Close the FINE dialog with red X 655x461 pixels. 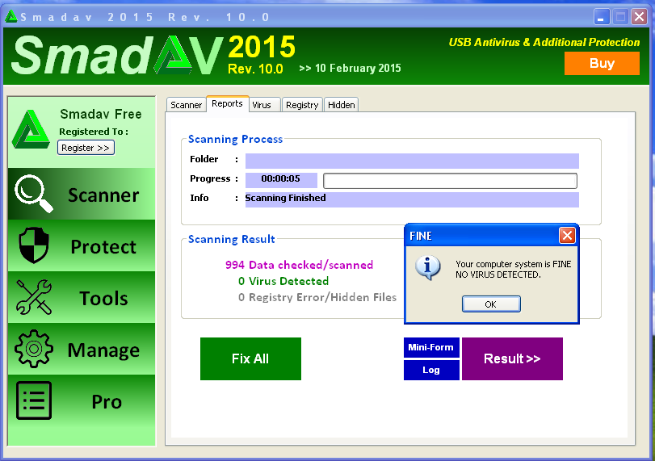point(567,236)
